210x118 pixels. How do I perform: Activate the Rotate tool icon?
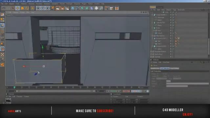coord(27,8)
